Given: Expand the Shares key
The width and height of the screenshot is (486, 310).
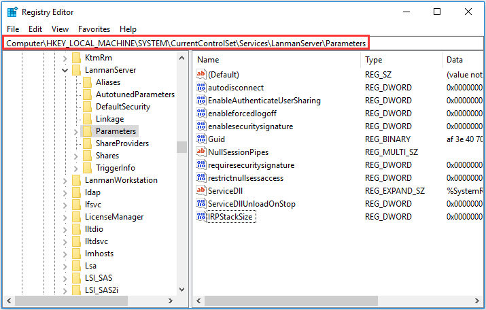Looking at the screenshot, I should pyautogui.click(x=76, y=156).
